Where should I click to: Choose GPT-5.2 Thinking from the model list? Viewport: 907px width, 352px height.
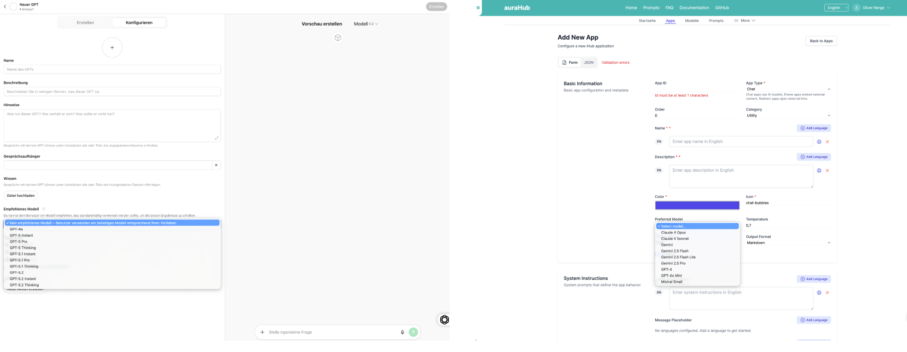click(112, 285)
